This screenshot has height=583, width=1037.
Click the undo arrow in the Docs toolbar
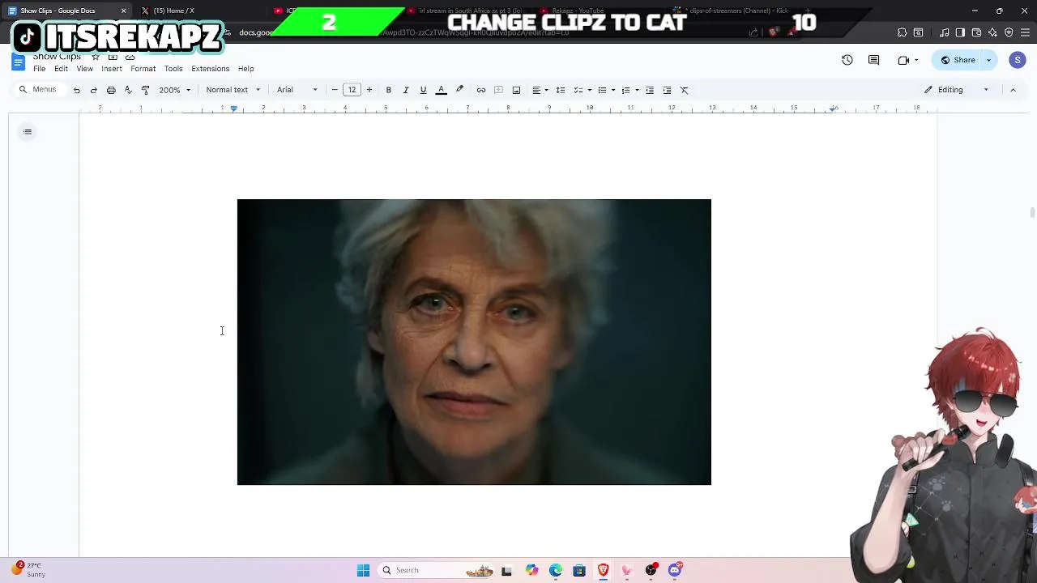click(x=77, y=90)
